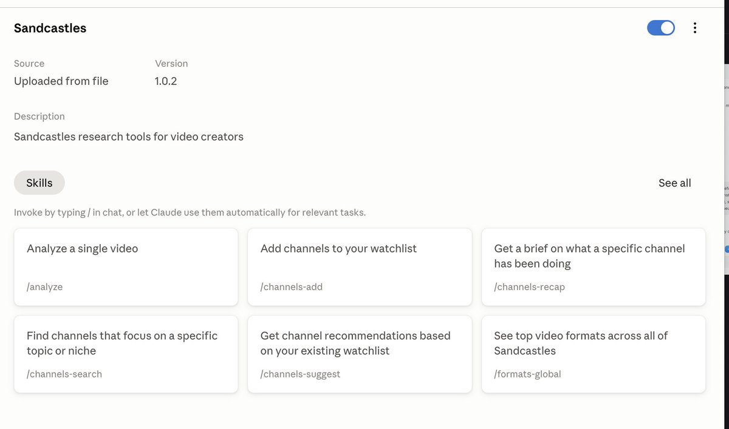
Task: Click the /analyze command label
Action: (x=45, y=287)
